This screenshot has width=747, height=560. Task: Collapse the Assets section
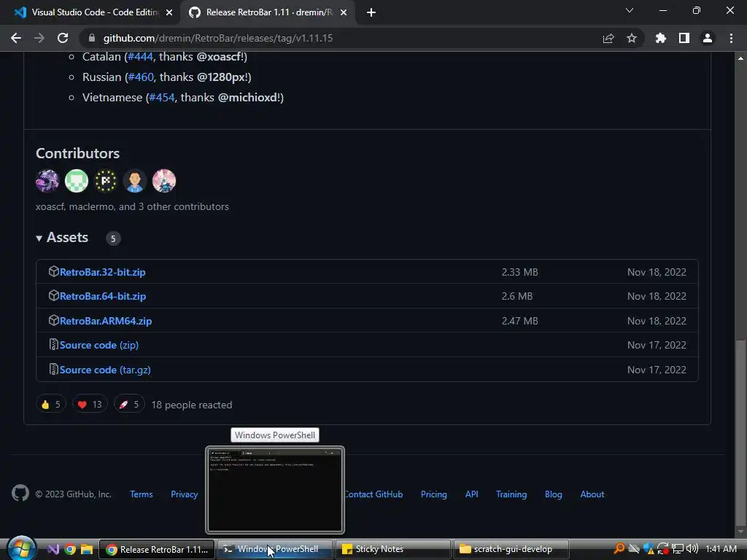[x=62, y=238]
